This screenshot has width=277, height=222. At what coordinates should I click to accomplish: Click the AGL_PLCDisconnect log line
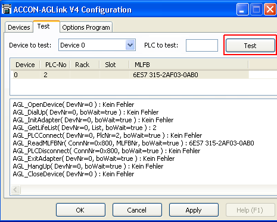(107, 151)
